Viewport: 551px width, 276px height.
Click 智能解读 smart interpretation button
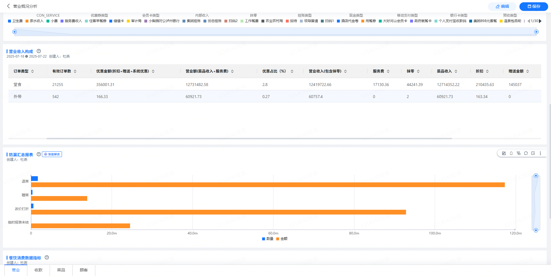[x=52, y=154]
